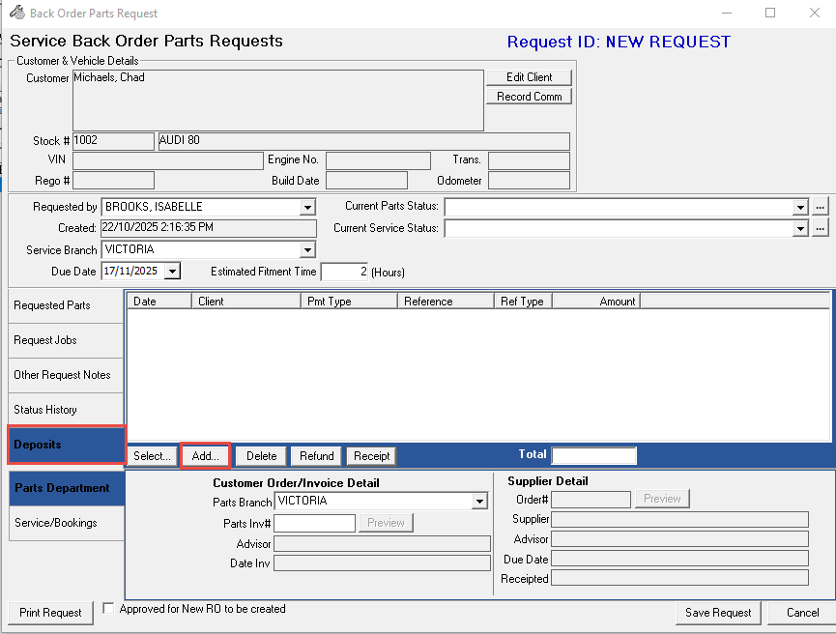Open the Parts Branch dropdown
836x634 pixels.
tap(479, 502)
